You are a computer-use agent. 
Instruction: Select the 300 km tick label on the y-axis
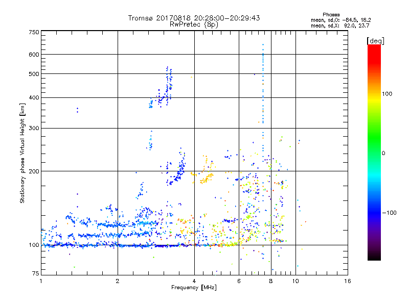tap(34, 128)
